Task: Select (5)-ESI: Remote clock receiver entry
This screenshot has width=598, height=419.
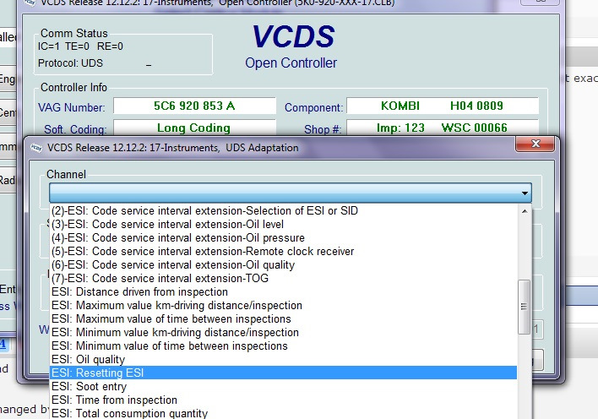Action: 283,252
